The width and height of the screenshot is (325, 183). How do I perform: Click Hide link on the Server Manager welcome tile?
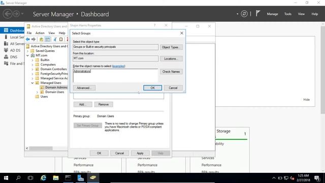[306, 100]
